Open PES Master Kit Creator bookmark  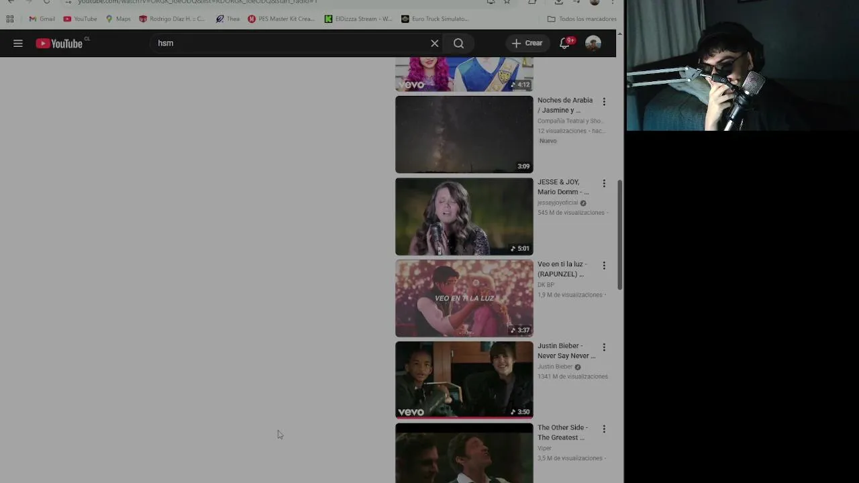(281, 19)
